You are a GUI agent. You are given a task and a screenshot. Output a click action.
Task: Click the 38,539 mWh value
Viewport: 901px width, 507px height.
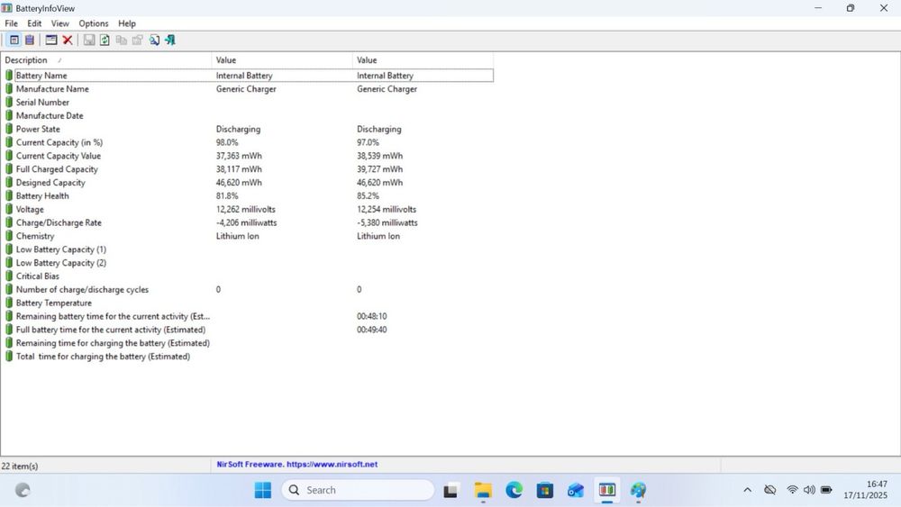(380, 156)
